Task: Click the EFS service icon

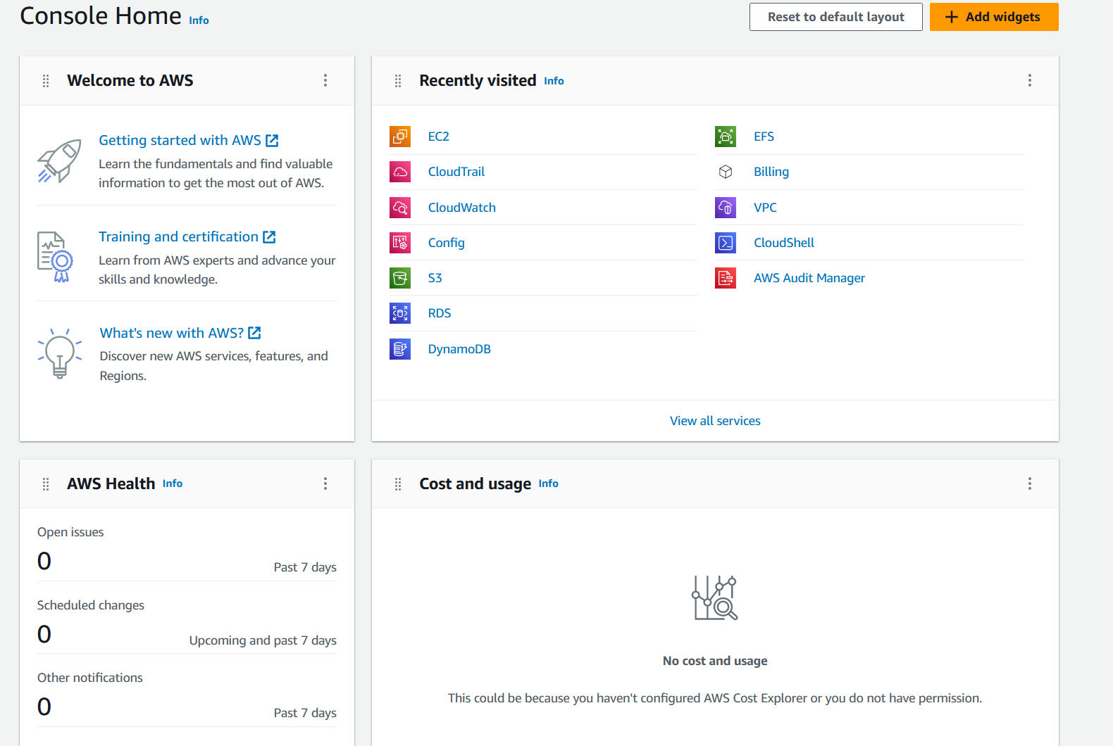Action: point(726,137)
